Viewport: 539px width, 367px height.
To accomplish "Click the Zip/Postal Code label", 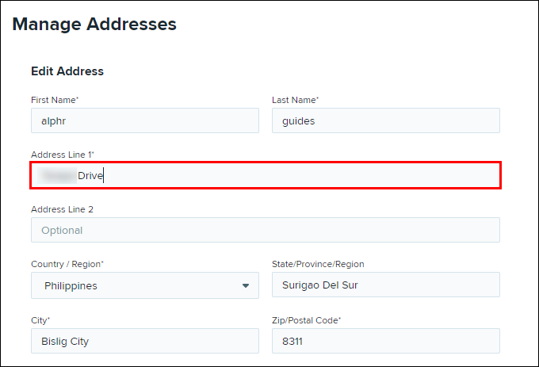I will (306, 319).
